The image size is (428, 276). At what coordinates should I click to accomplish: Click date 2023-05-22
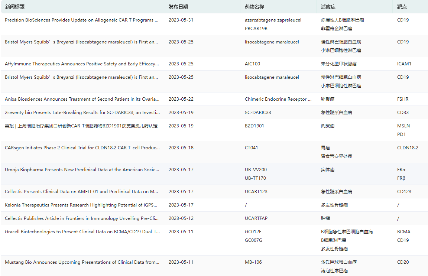point(181,99)
